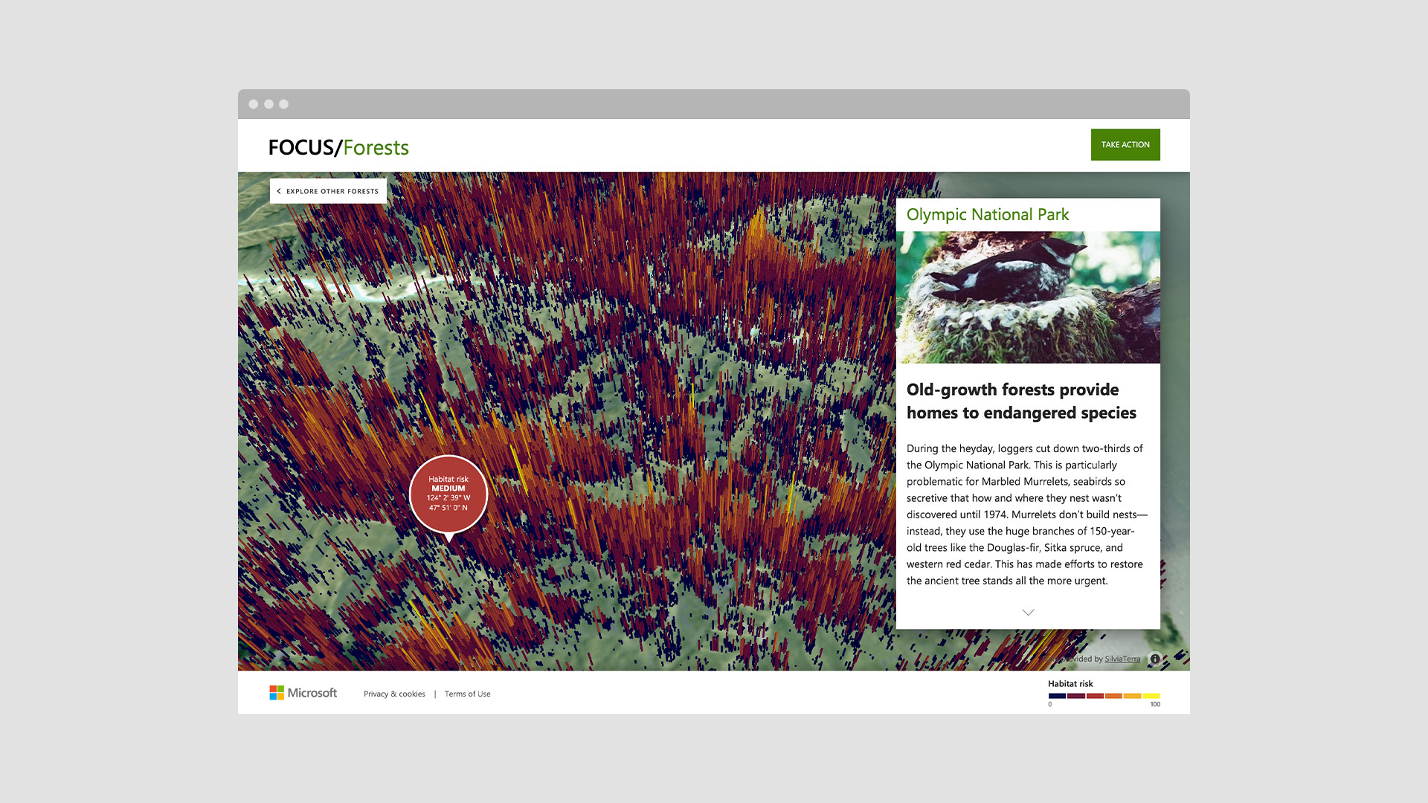Click the second browser window dot
The image size is (1428, 803).
tap(268, 104)
